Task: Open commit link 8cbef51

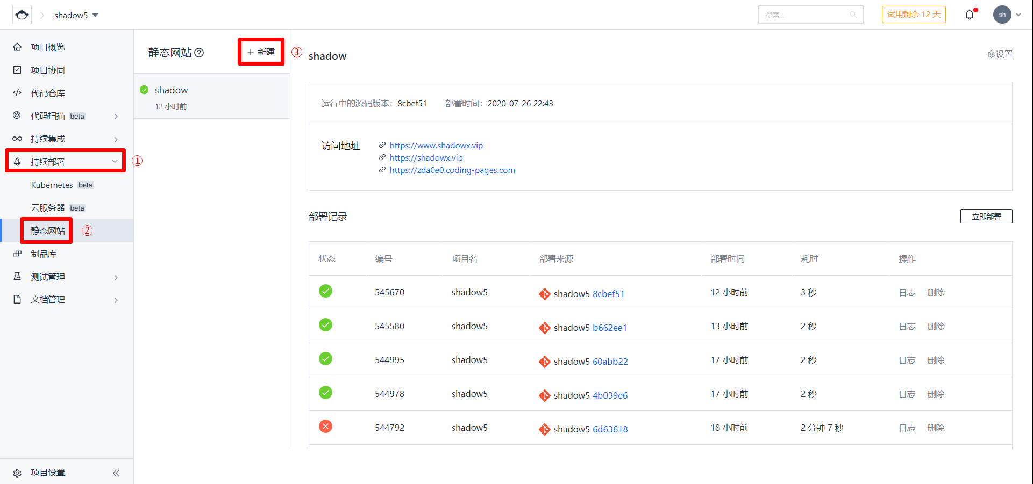Action: (x=609, y=294)
